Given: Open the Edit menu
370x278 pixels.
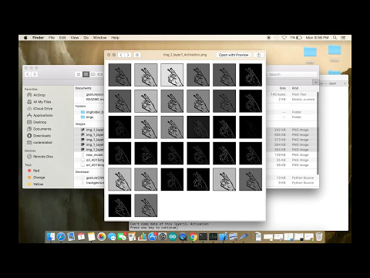Looking at the screenshot, I should (x=62, y=38).
